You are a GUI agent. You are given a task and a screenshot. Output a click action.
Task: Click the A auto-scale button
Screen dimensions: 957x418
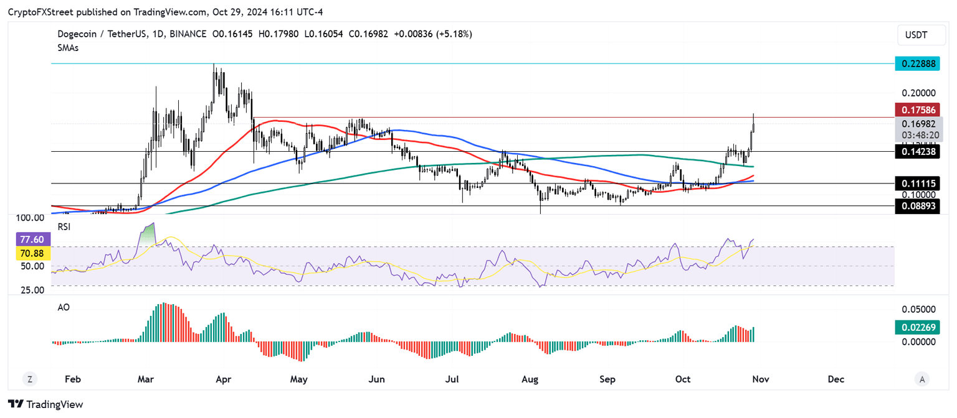(x=921, y=379)
